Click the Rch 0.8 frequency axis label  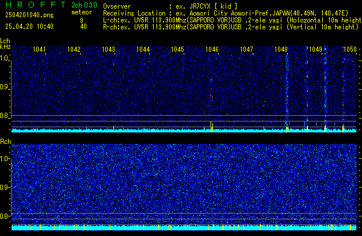click(x=5, y=216)
